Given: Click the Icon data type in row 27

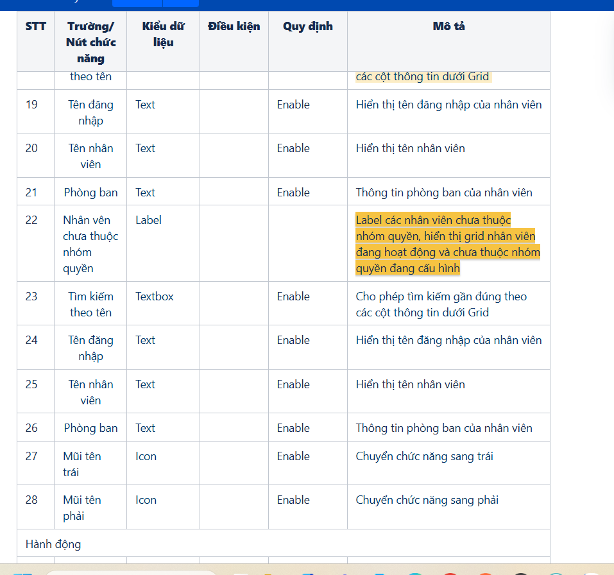Looking at the screenshot, I should tap(146, 456).
